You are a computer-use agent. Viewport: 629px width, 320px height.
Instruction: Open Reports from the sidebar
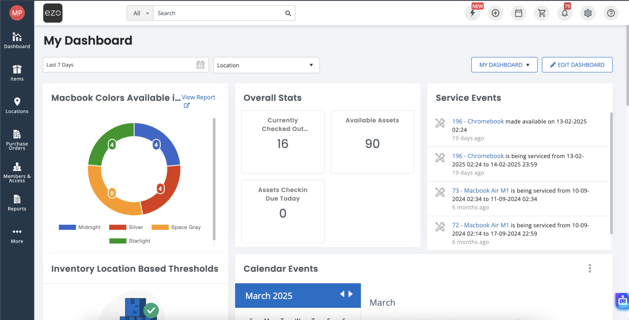pos(17,203)
